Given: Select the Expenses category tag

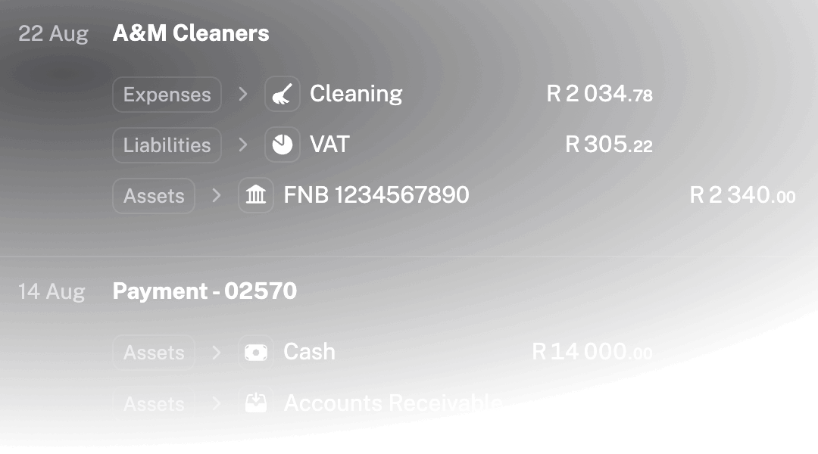Looking at the screenshot, I should click(167, 95).
